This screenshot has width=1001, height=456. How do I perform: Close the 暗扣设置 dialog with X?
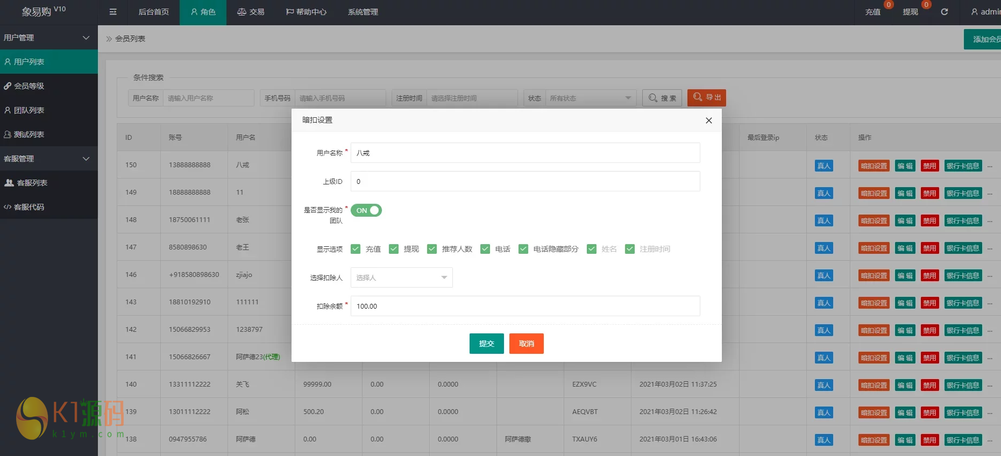point(708,120)
